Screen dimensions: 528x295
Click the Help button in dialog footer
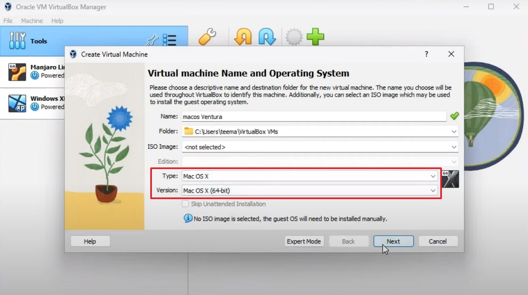pyautogui.click(x=90, y=241)
